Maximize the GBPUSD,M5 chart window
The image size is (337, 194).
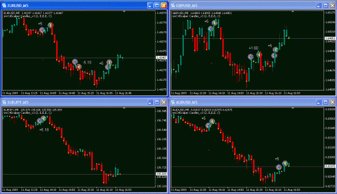coord(325,5)
